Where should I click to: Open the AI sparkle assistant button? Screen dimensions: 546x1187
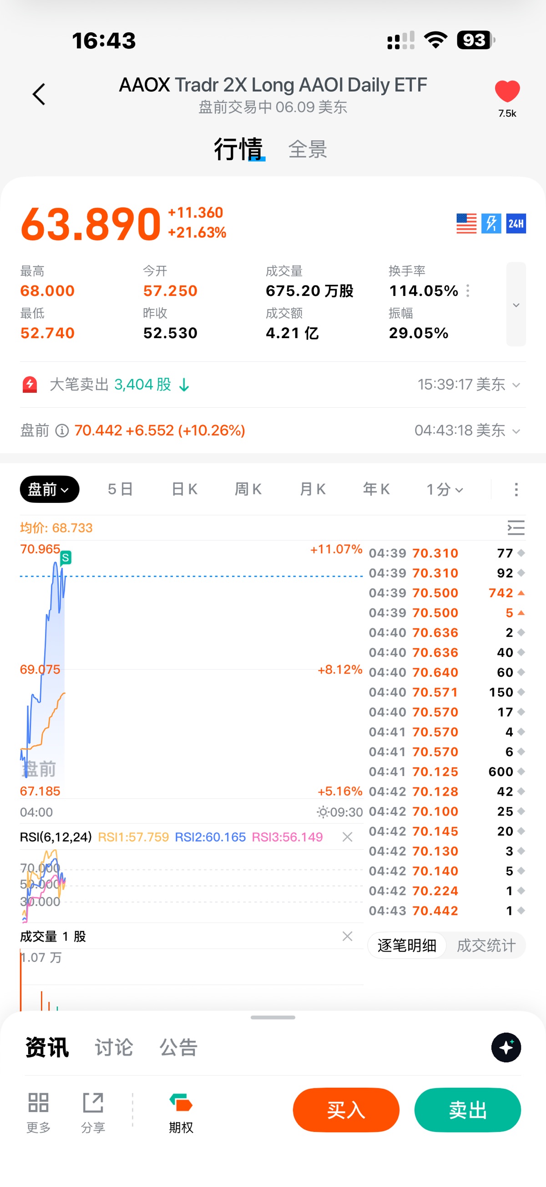coord(506,1047)
